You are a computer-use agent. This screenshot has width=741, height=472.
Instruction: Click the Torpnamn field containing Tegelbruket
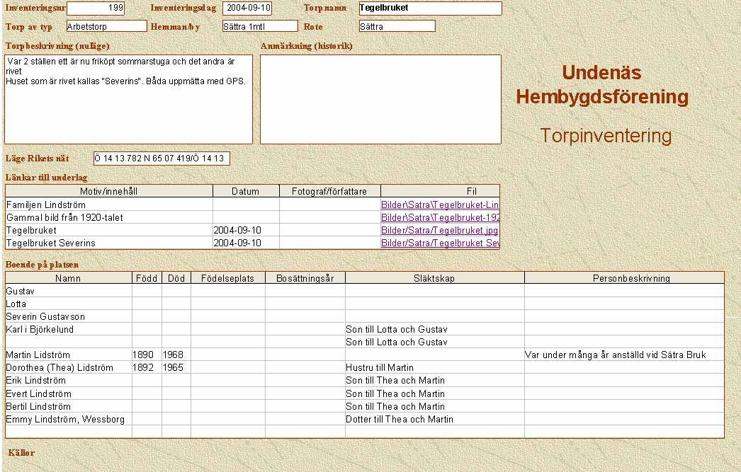coord(429,8)
